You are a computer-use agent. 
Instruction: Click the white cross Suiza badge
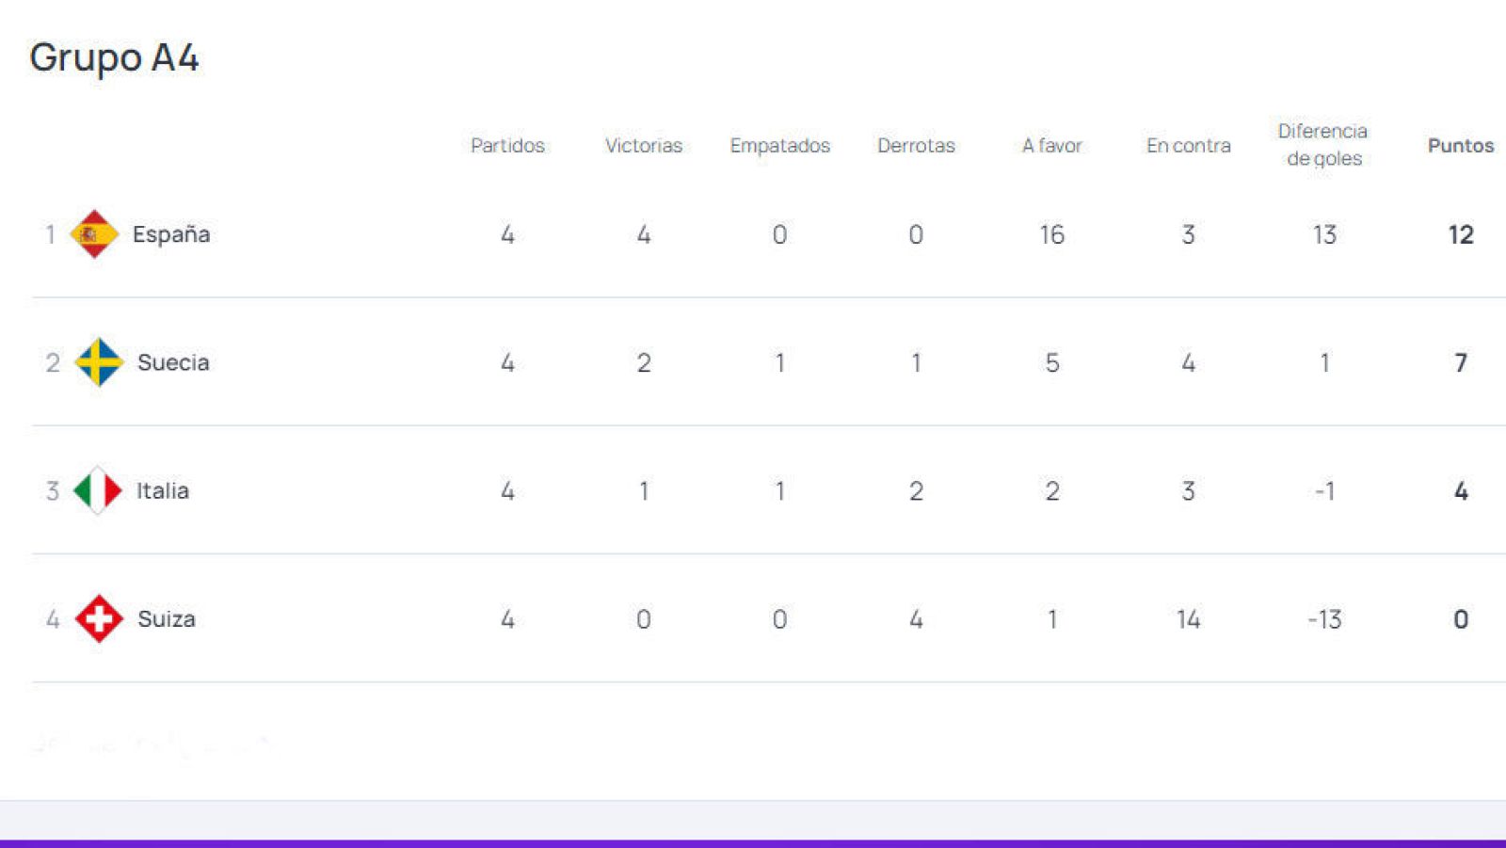tap(98, 618)
